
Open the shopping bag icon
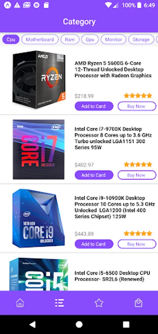click(x=138, y=302)
